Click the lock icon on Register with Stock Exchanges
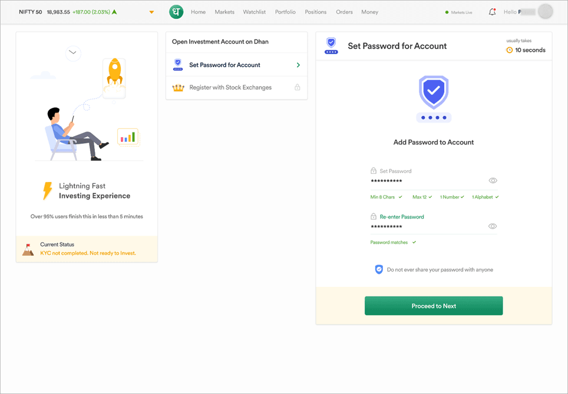 [297, 88]
